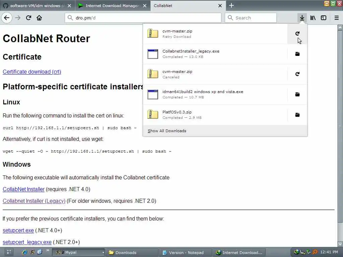343x257 pixels.
Task: Open folder containing CollabnetInstaller_legacy.exe
Action: (x=297, y=54)
